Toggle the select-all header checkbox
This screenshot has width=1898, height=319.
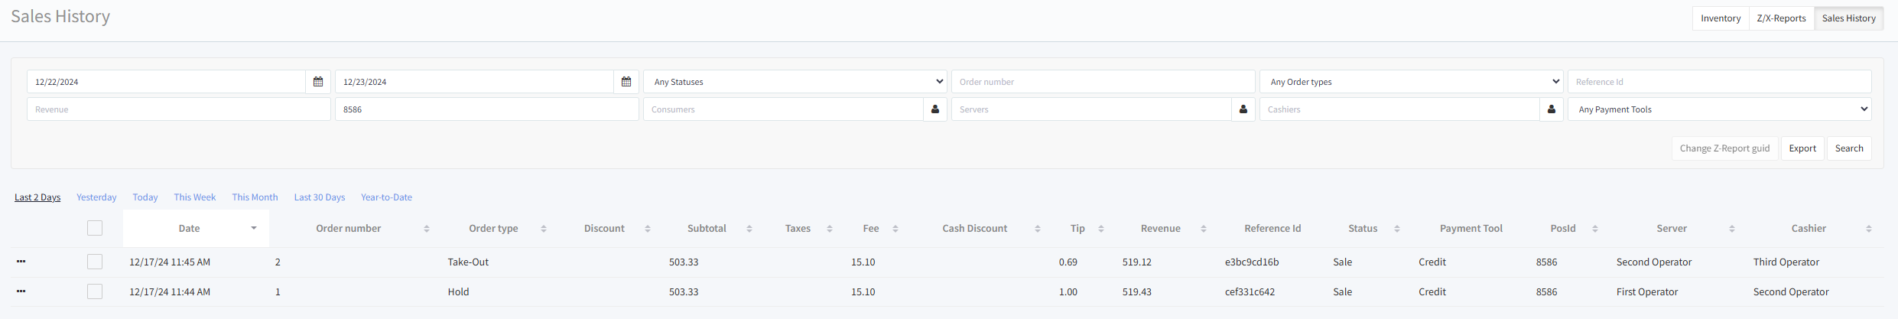(x=95, y=228)
